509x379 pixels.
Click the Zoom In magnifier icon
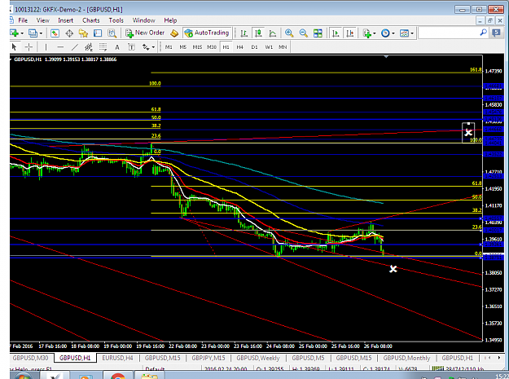tap(289, 33)
